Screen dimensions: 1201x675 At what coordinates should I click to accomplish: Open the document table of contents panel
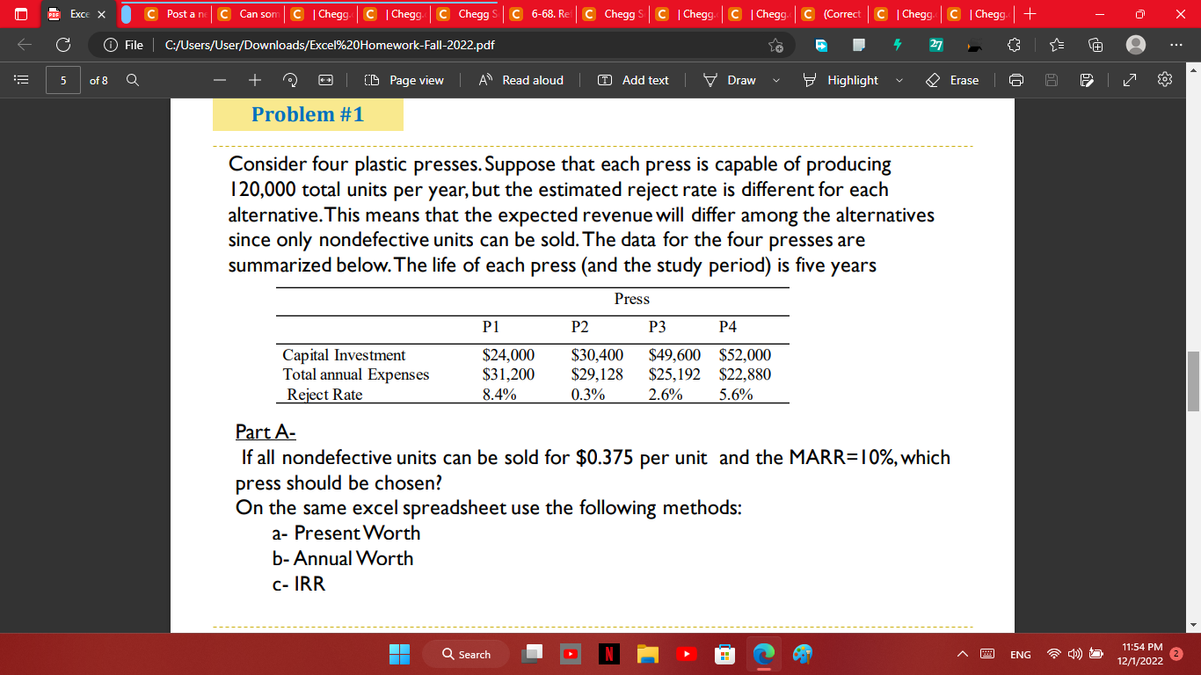(23, 80)
